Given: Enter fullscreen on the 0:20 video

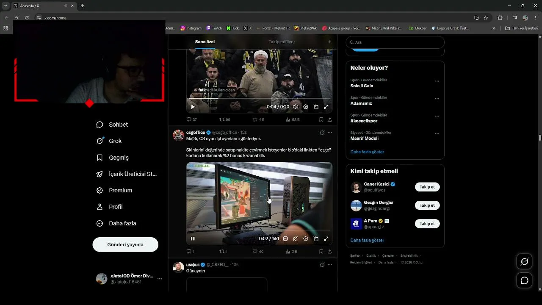Looking at the screenshot, I should (x=326, y=107).
